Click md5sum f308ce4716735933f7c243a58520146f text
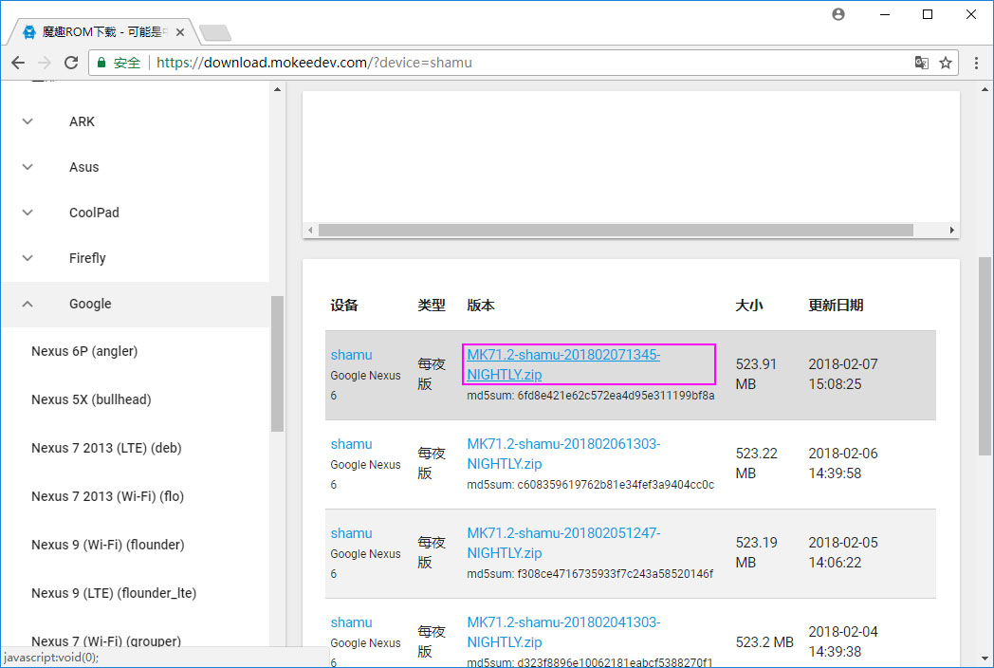Image resolution: width=994 pixels, height=668 pixels. [590, 573]
